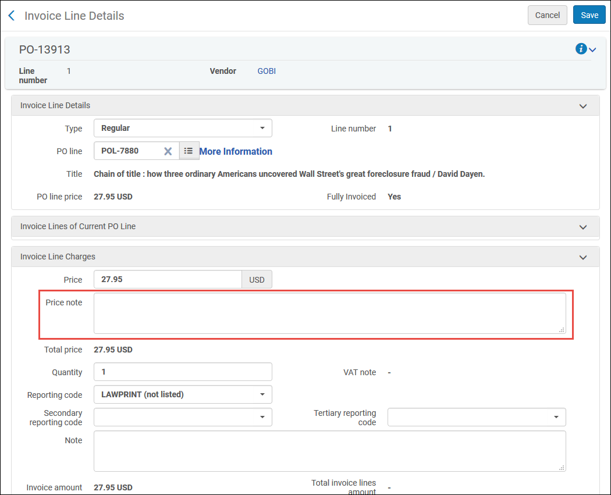Open the GOBI vendor link

coord(267,72)
